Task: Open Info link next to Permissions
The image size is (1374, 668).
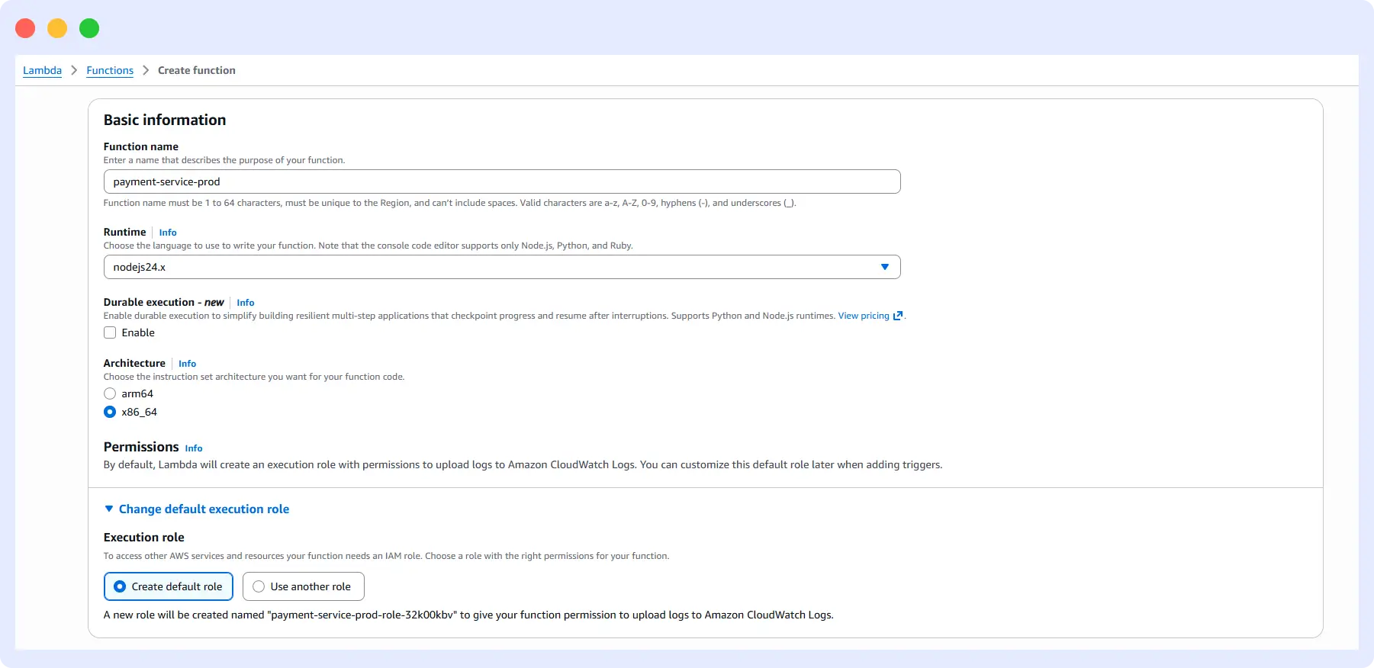Action: [x=194, y=448]
